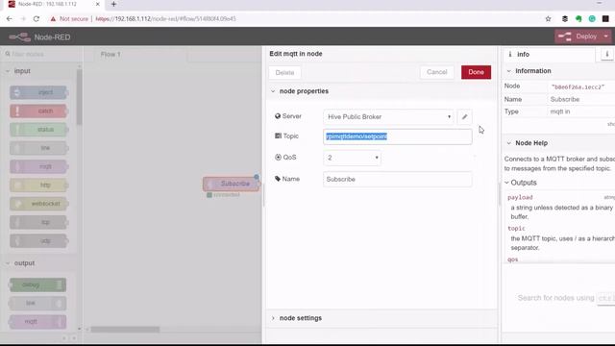Click the Deploy button

pyautogui.click(x=578, y=37)
